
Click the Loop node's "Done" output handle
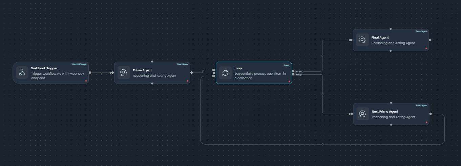[x=293, y=71]
